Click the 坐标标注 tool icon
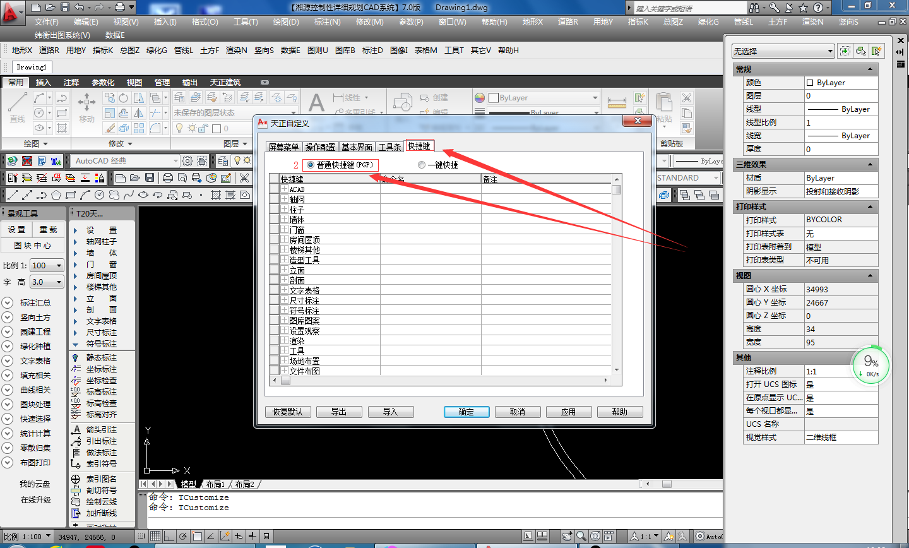The image size is (909, 548). coord(75,369)
